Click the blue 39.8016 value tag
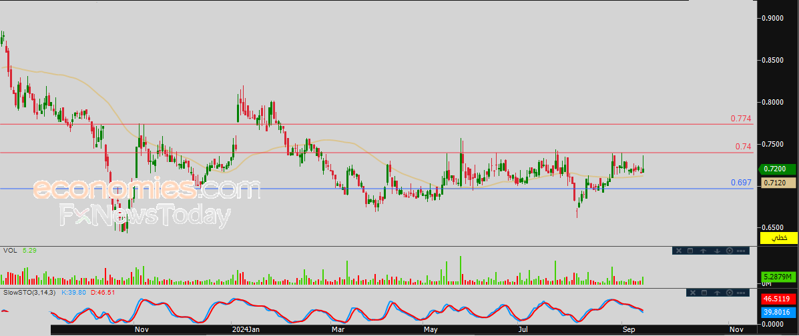 [778, 313]
